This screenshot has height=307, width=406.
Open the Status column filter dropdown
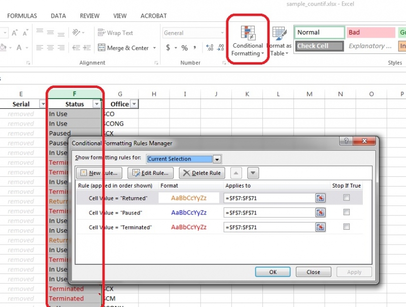tap(97, 104)
